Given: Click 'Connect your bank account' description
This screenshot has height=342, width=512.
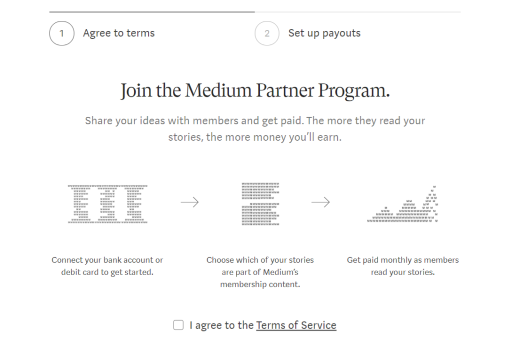Looking at the screenshot, I should click(107, 266).
